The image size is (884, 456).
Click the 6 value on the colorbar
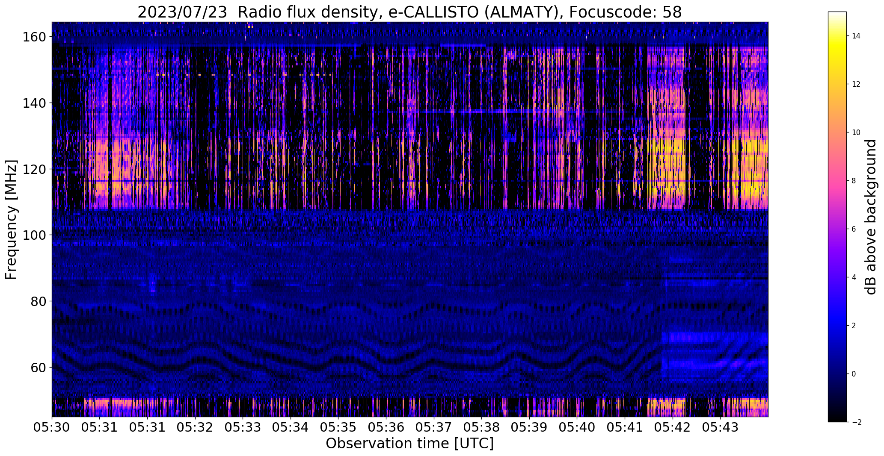pyautogui.click(x=854, y=229)
